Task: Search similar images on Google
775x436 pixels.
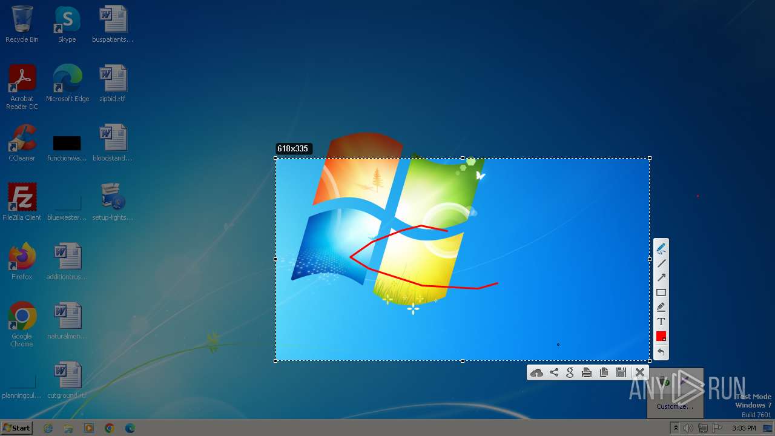Action: coord(570,372)
